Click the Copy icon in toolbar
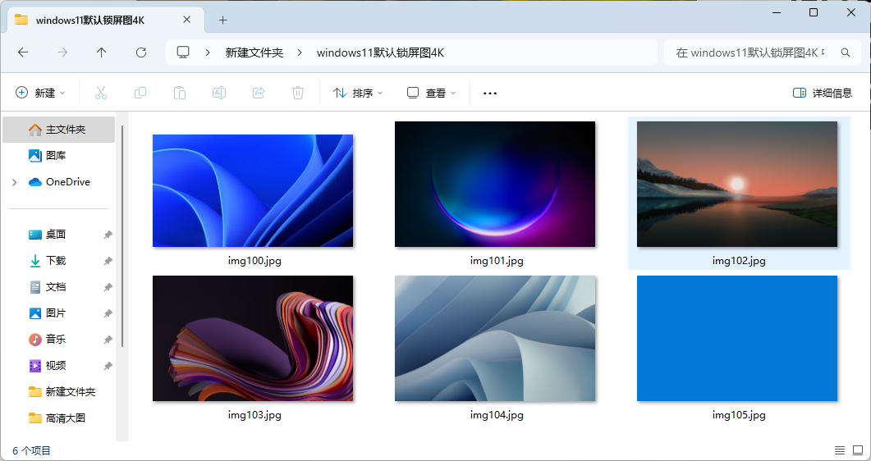871x461 pixels. 140,93
